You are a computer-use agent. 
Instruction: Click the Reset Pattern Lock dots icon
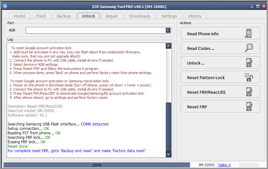pyautogui.click(x=249, y=77)
